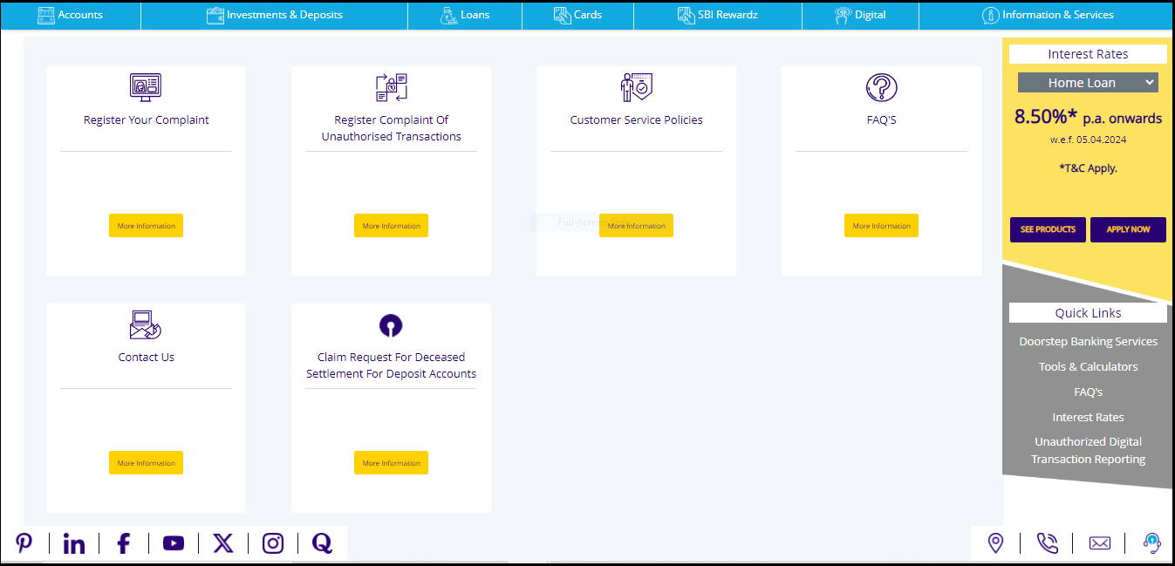Open the Facebook social icon
This screenshot has height=566, width=1175.
(x=124, y=543)
